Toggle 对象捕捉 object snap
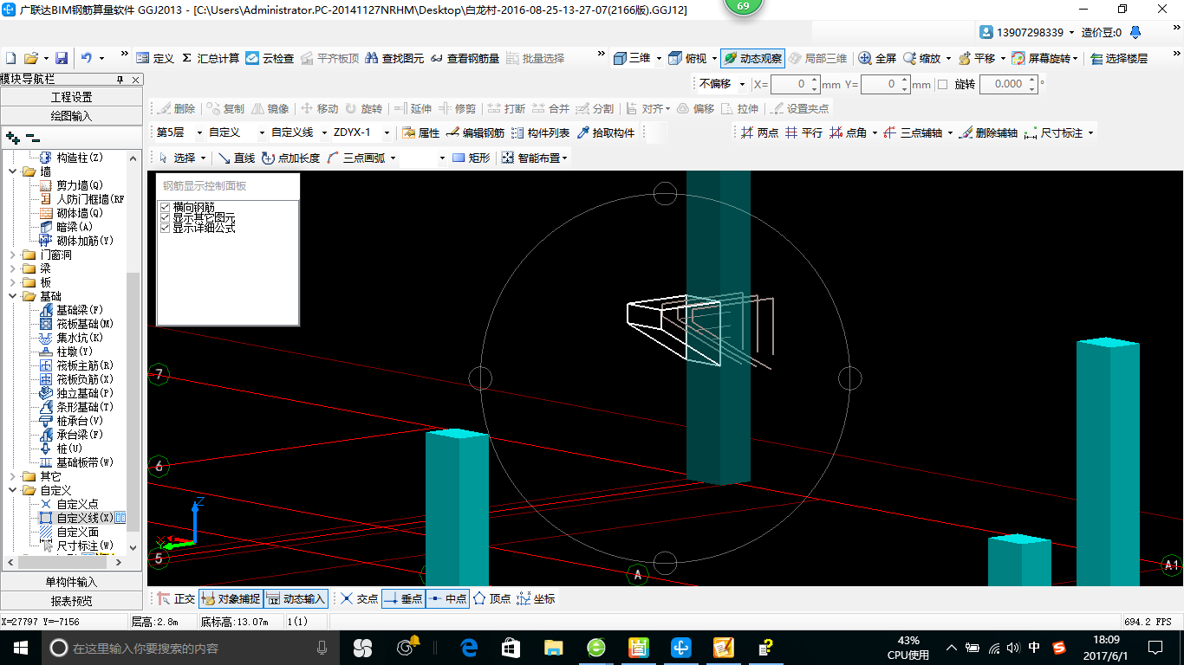The image size is (1184, 665). click(x=231, y=598)
